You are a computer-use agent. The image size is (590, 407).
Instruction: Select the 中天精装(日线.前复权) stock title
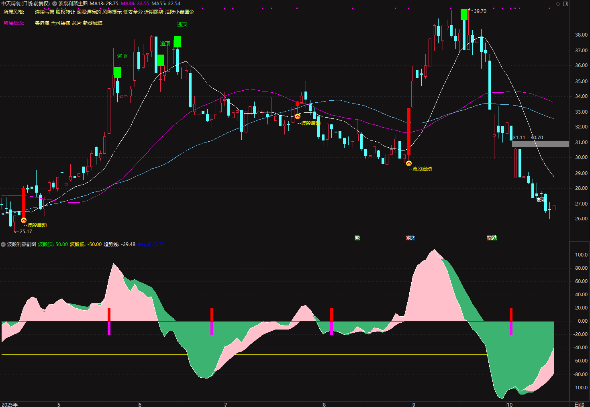tap(26, 4)
